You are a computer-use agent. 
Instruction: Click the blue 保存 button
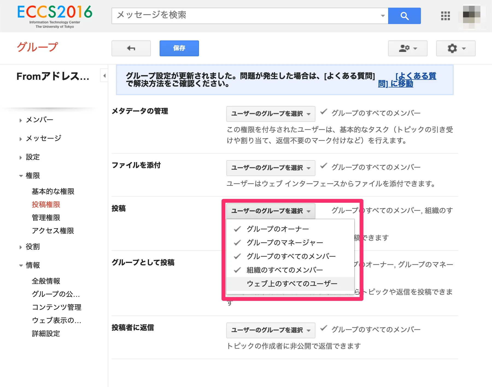tap(179, 48)
